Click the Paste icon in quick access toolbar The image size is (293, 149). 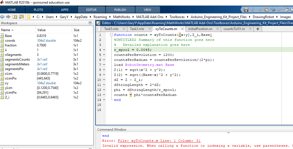266,10
